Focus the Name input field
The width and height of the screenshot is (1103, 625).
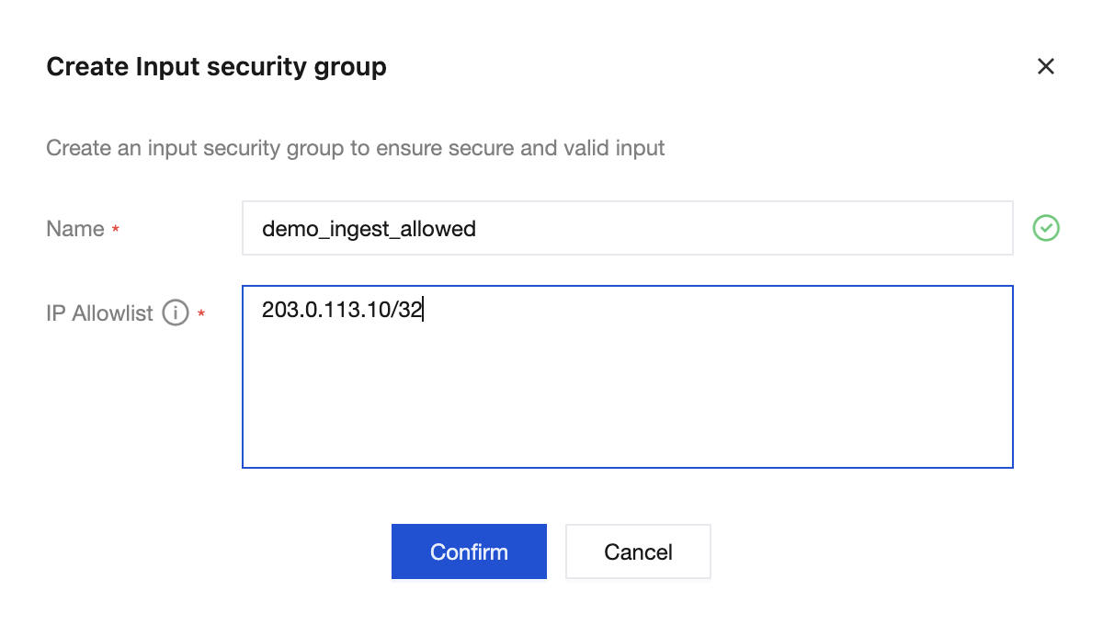coord(628,228)
